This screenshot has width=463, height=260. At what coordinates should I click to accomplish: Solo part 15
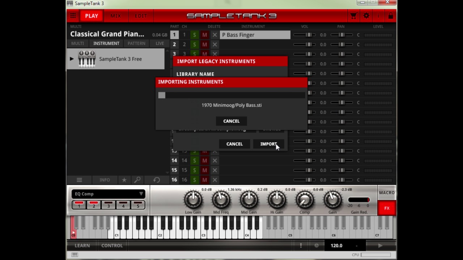[194, 170]
